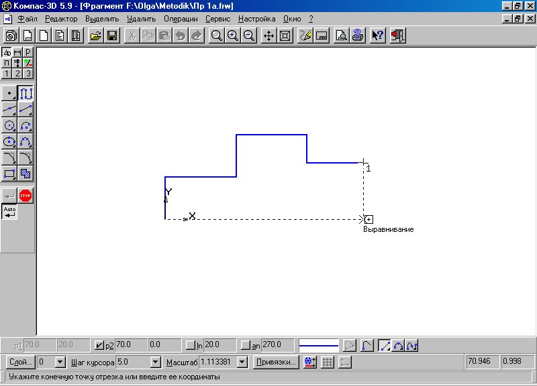Select the Fillet tool

[26, 157]
